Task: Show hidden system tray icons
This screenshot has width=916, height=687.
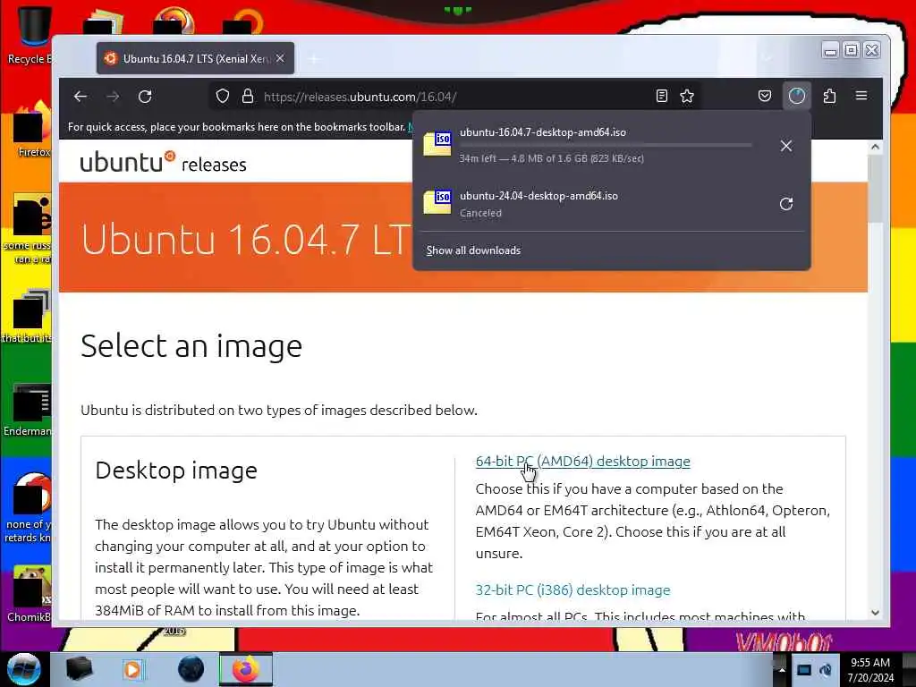Action: [x=781, y=669]
